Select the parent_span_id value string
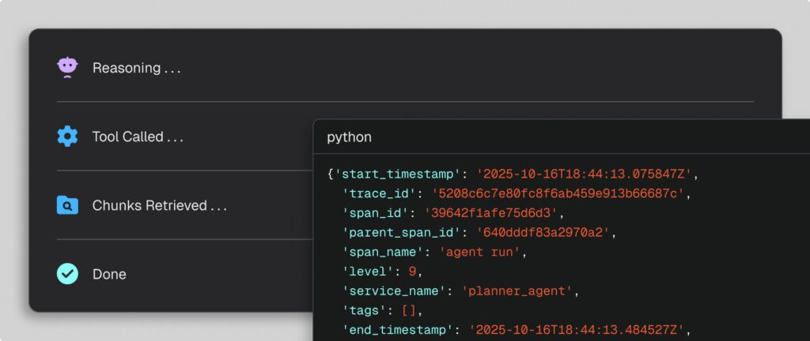Screen dimensions: 810x341 coord(545,232)
